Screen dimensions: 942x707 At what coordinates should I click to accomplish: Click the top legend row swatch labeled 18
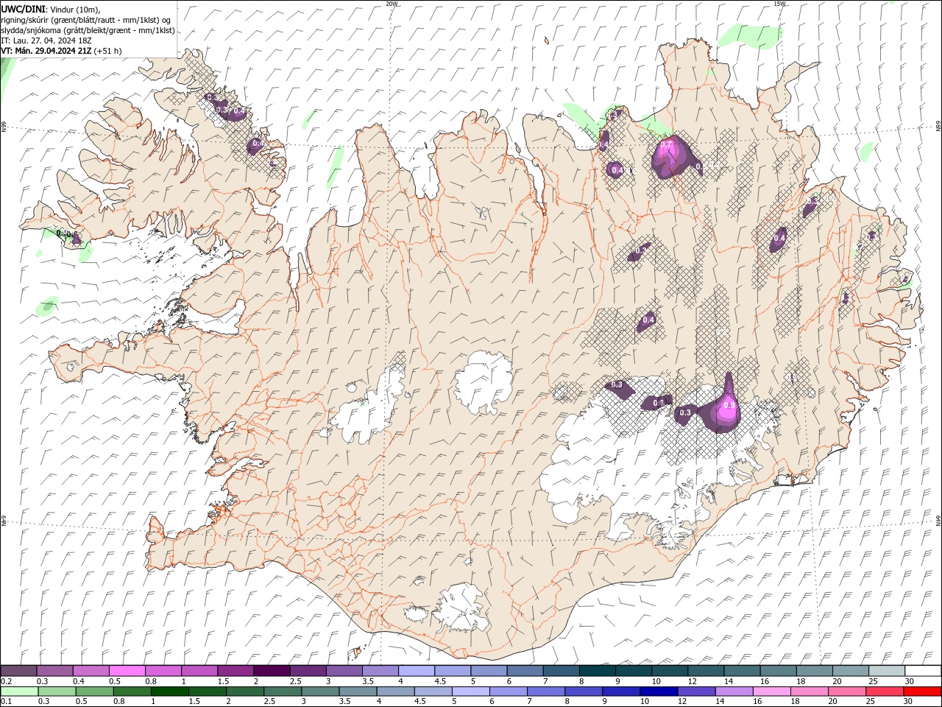814,671
